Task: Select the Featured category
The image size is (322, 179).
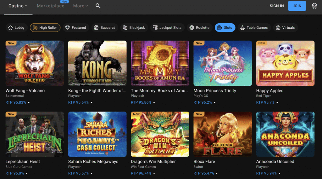Action: click(76, 27)
